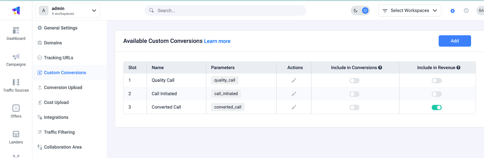This screenshot has width=484, height=158.
Task: Open Integrations menu item
Action: click(70, 117)
